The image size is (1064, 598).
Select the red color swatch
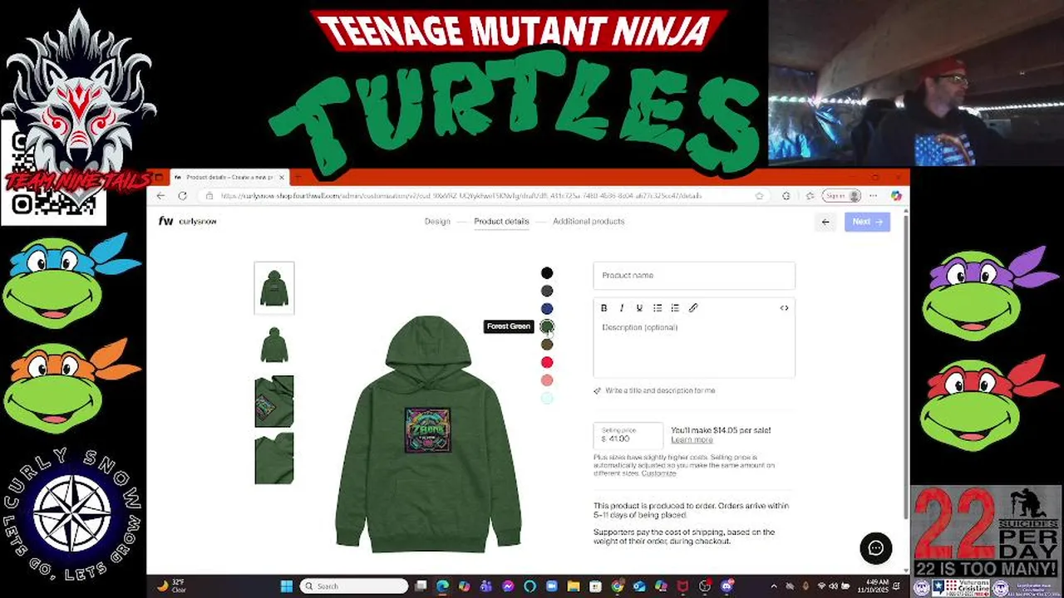click(547, 362)
